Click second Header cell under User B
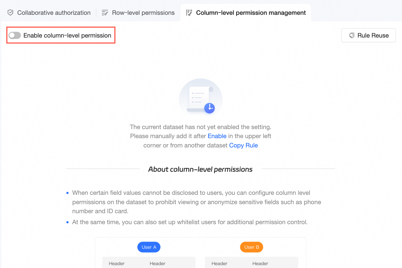Screen dimensions: 402x268 pos(260,263)
